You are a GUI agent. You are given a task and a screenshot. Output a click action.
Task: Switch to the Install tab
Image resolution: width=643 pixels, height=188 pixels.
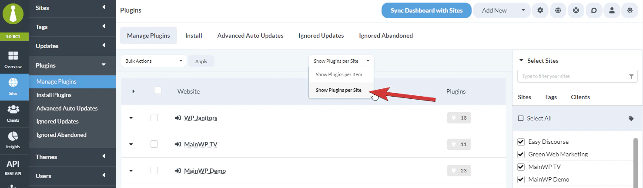[194, 36]
